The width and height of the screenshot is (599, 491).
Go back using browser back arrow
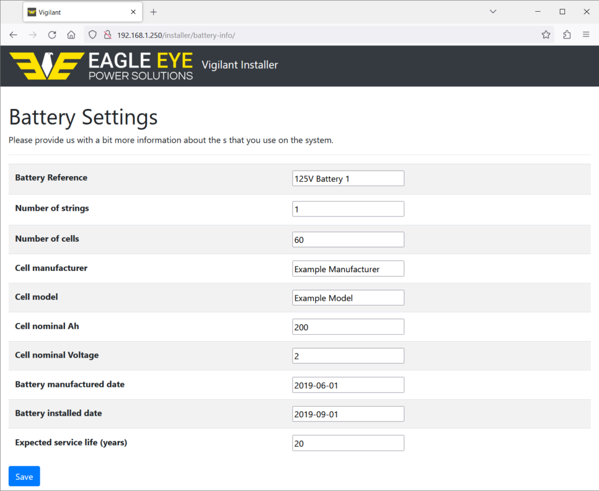point(13,35)
